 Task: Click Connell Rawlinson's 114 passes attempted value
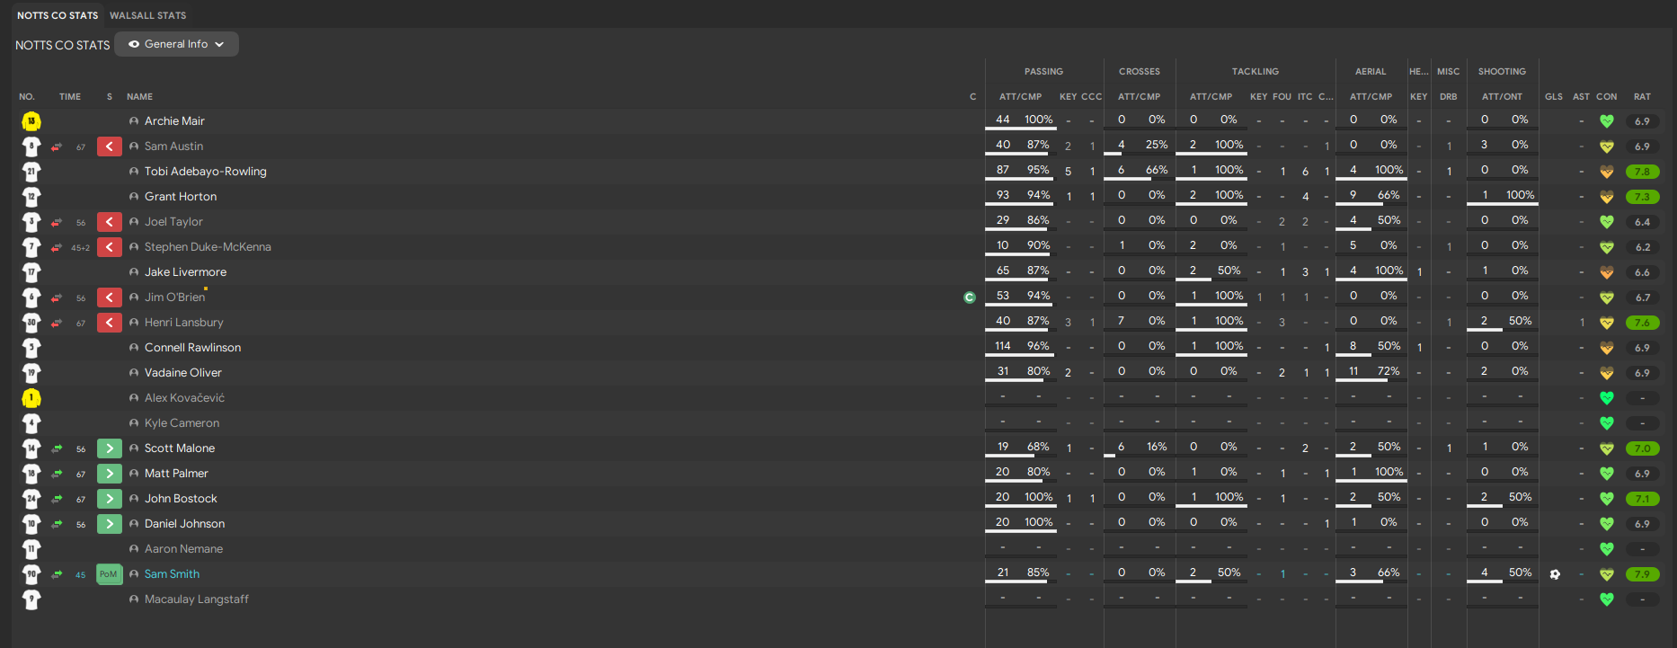pos(1003,346)
